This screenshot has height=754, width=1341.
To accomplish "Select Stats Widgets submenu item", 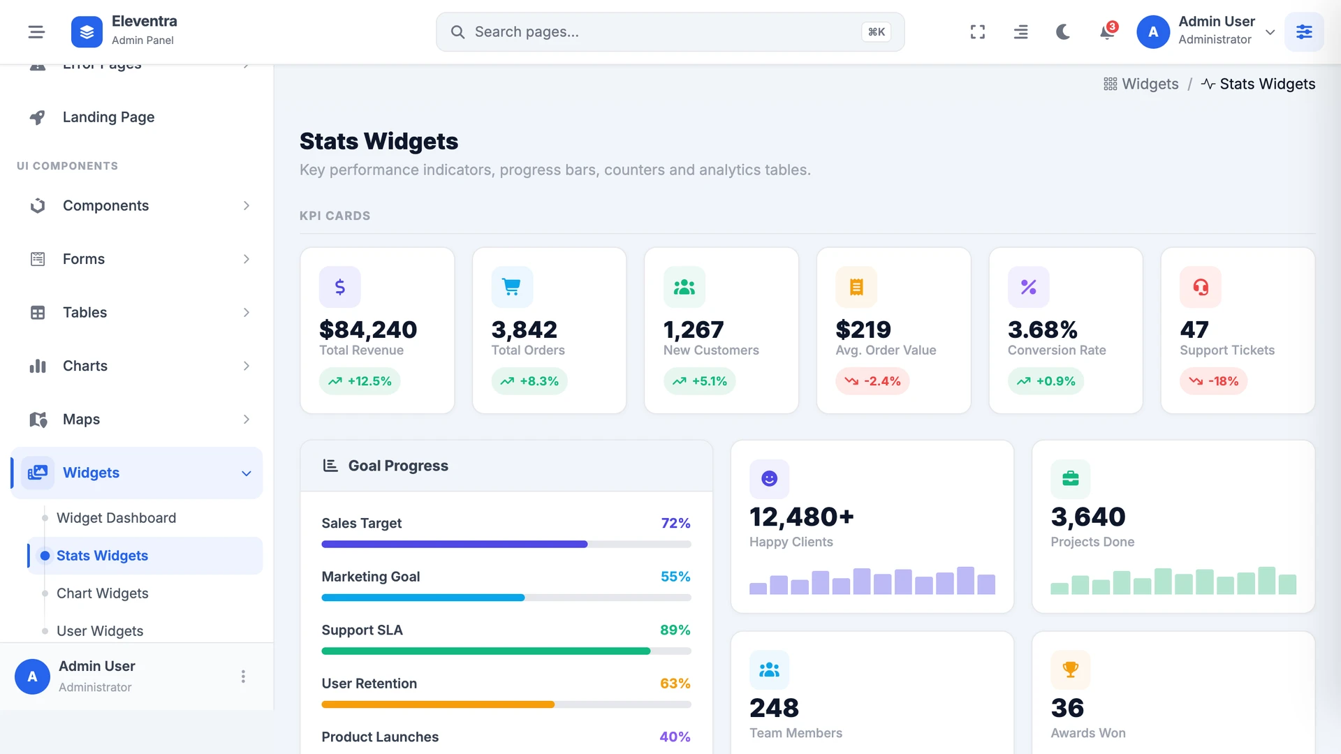I will pos(145,556).
